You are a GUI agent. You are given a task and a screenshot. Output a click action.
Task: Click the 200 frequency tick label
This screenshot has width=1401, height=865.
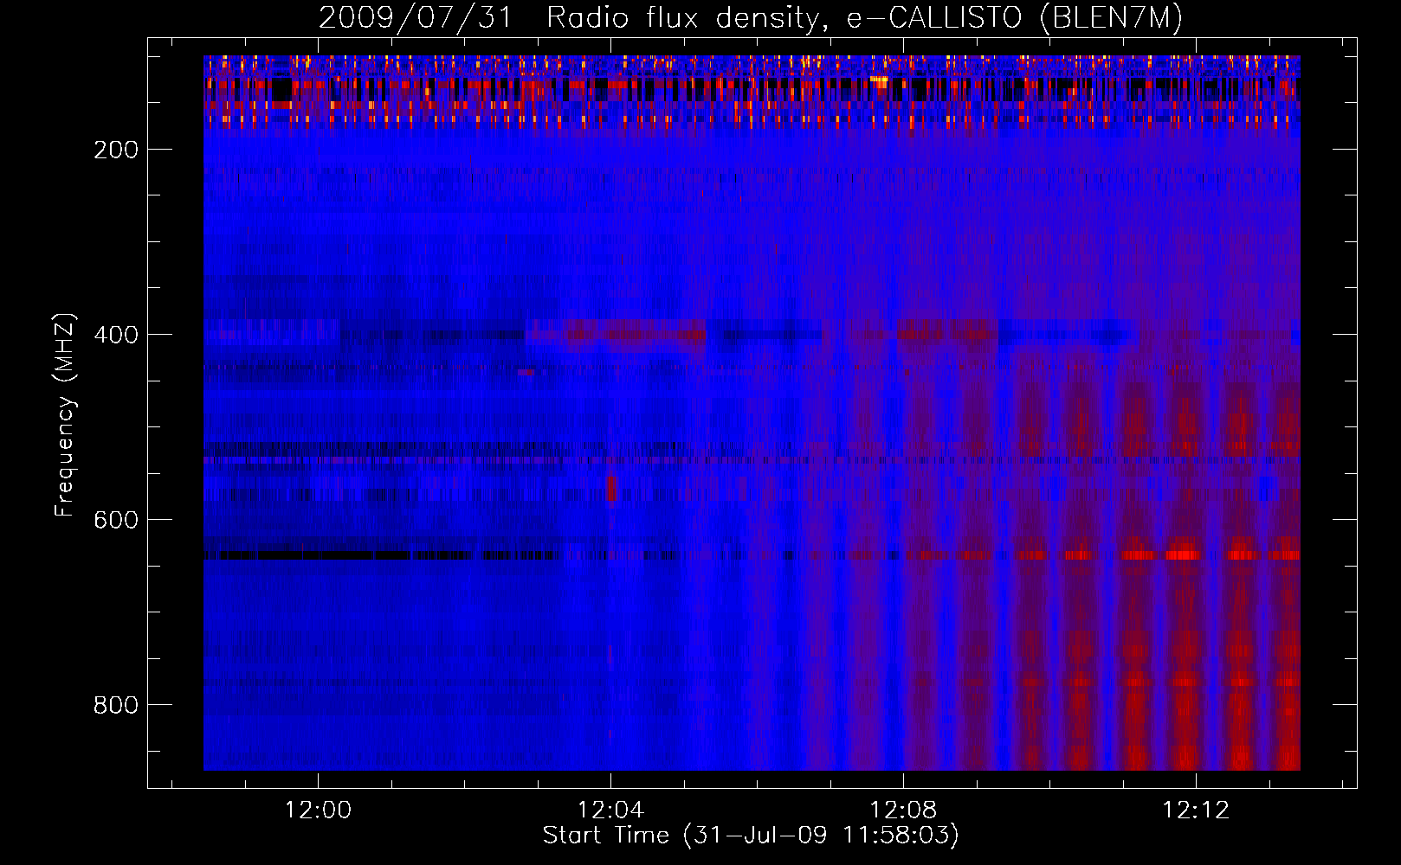click(116, 150)
